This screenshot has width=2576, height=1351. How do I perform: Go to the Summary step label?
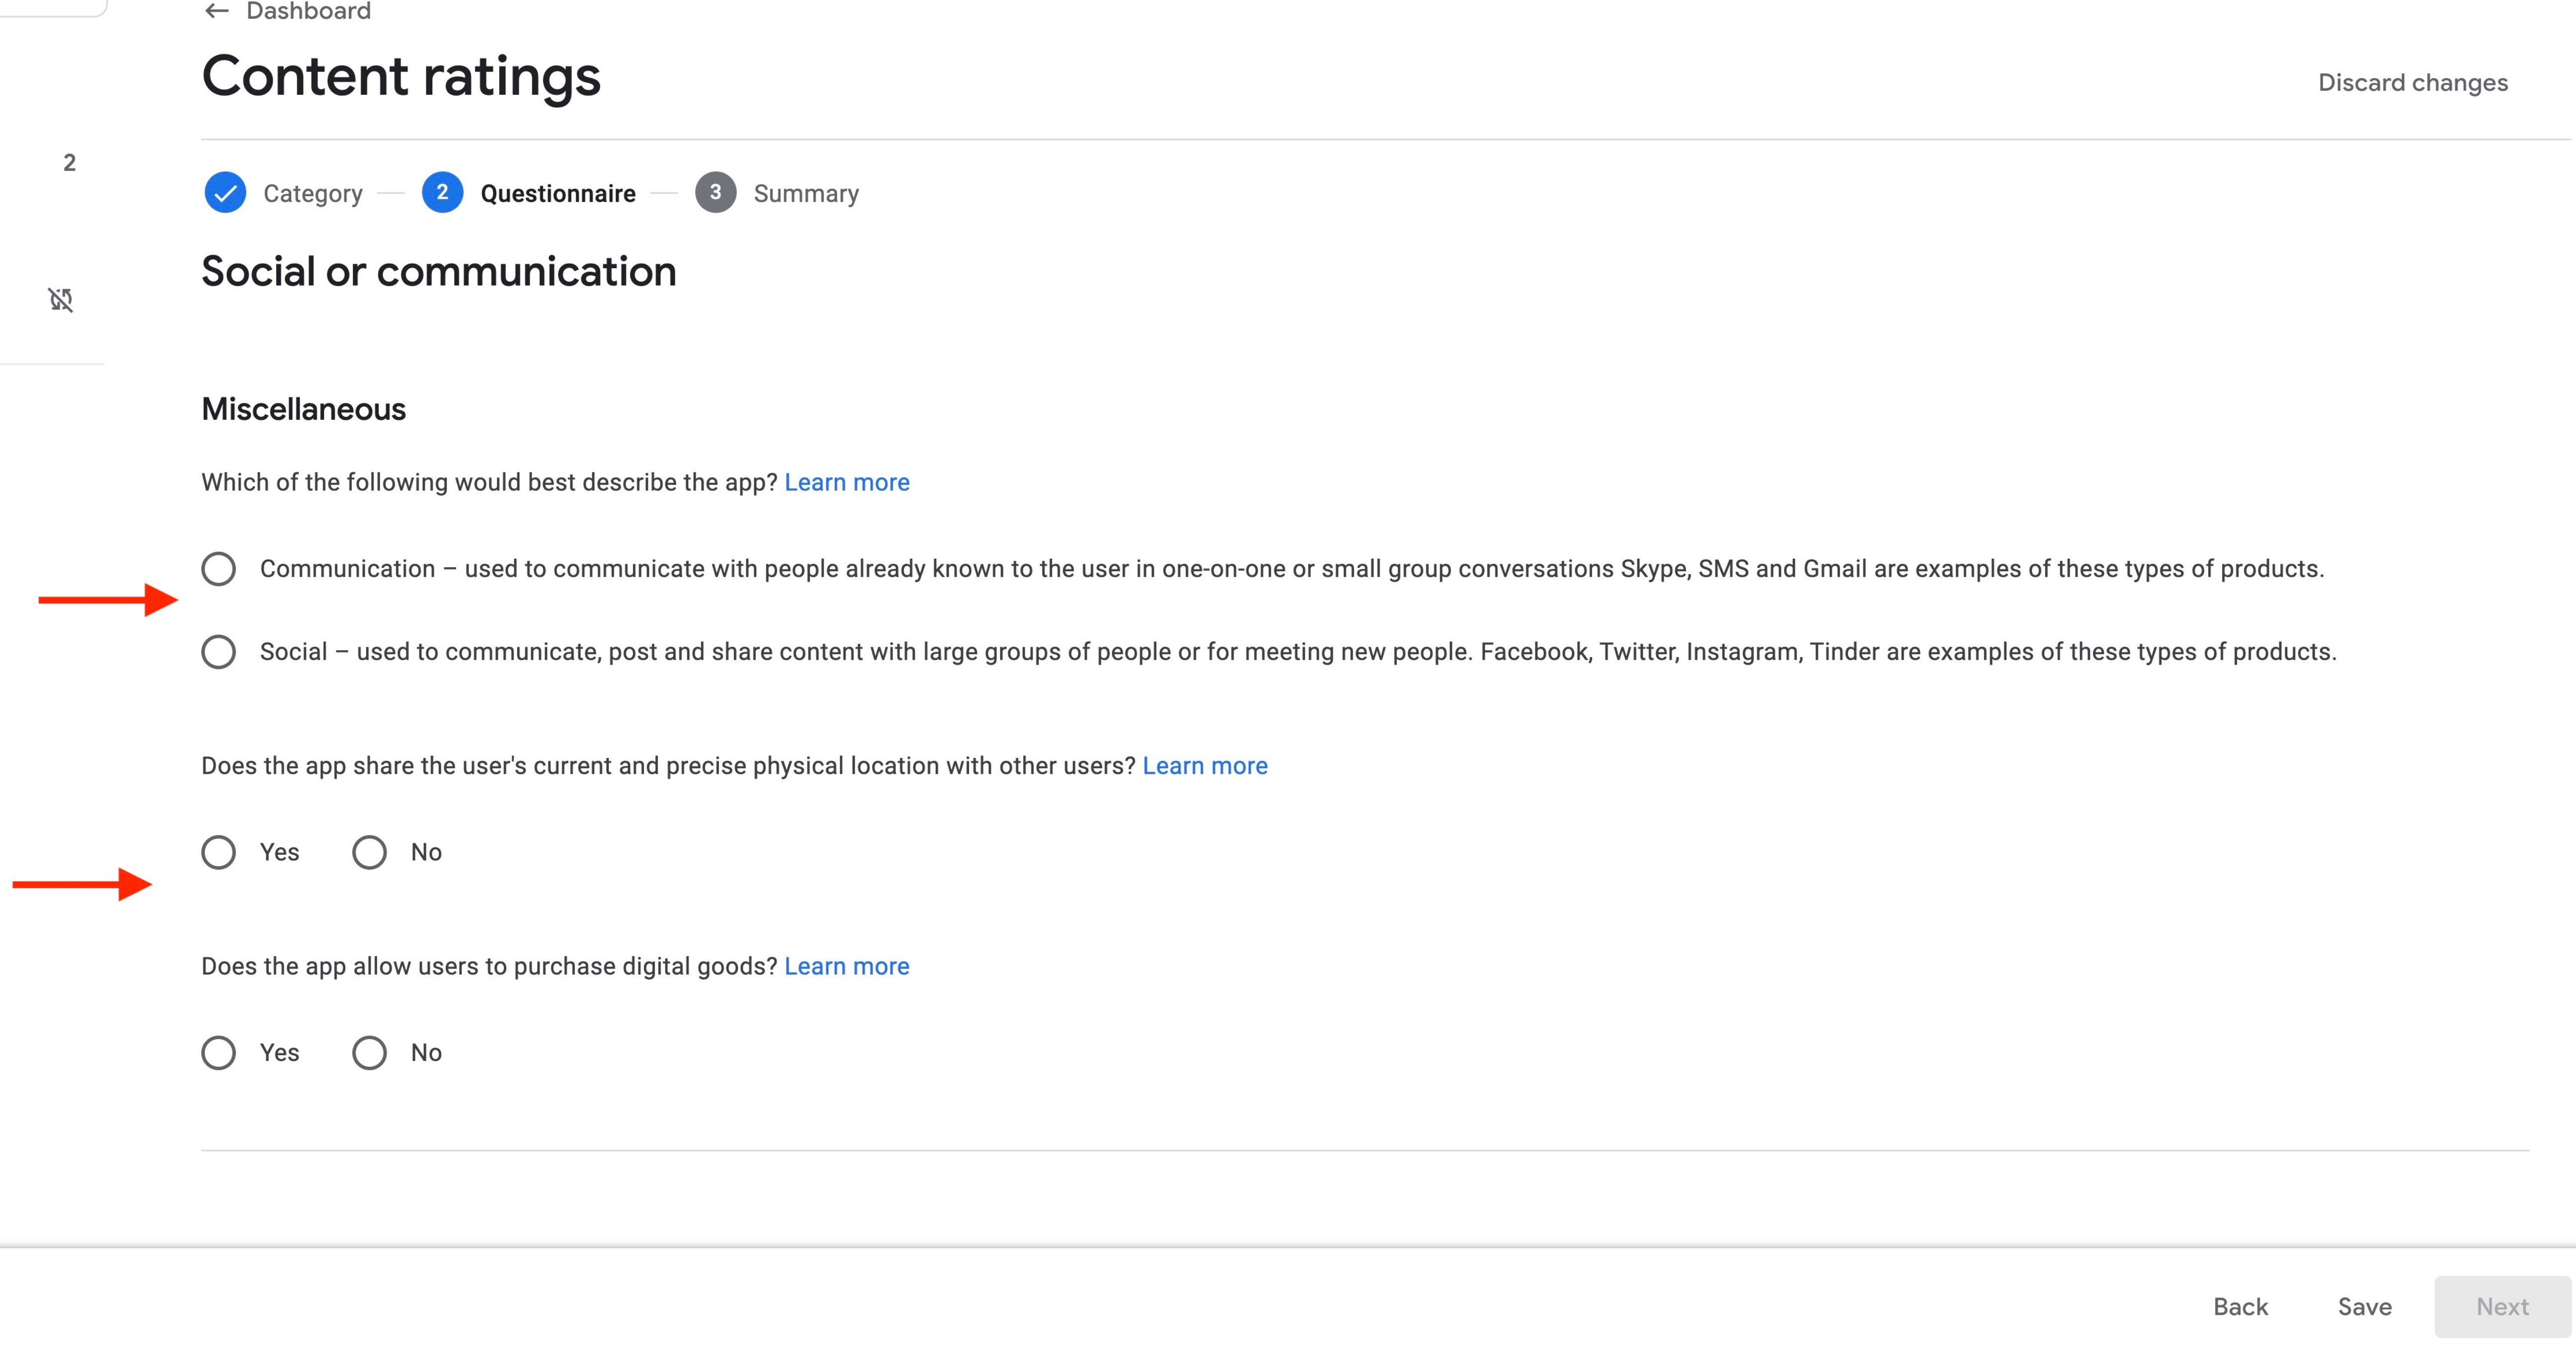coord(805,194)
